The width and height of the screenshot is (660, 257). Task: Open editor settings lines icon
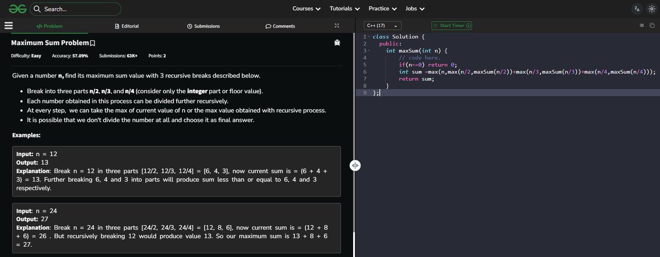pos(641,26)
